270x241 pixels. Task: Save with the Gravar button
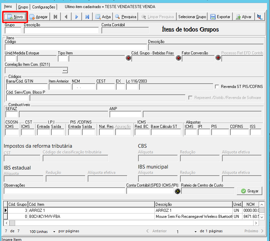click(250, 191)
